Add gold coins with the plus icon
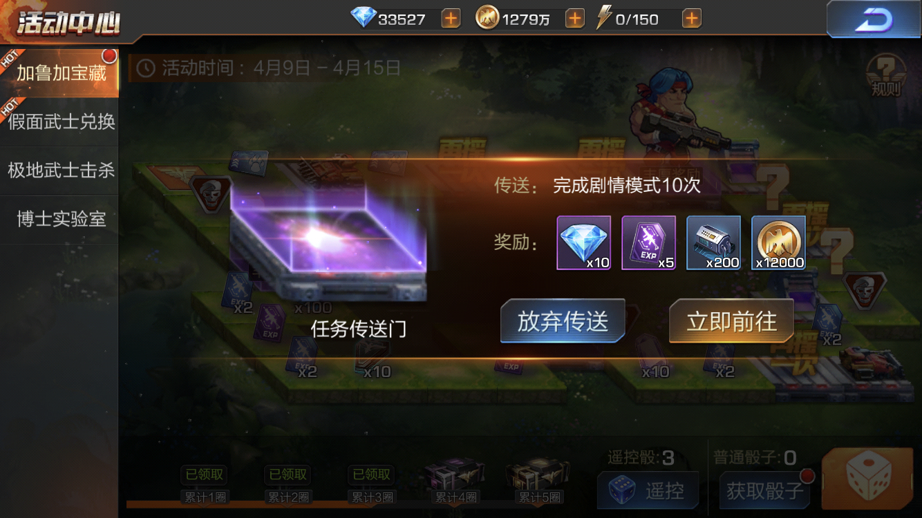 (x=575, y=19)
